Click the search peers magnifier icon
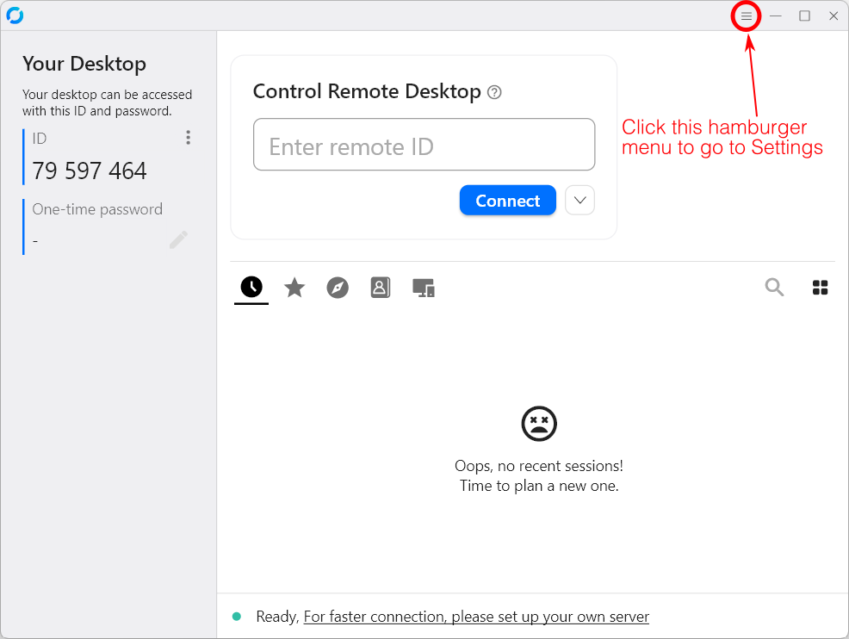 pyautogui.click(x=774, y=288)
